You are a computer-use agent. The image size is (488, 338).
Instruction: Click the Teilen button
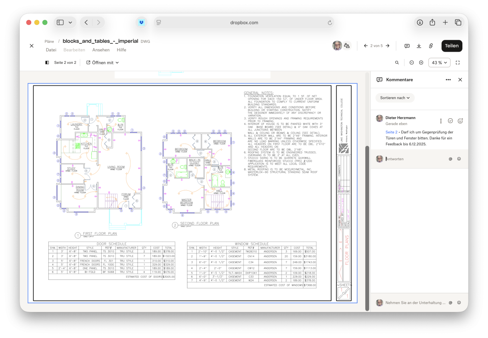[451, 46]
